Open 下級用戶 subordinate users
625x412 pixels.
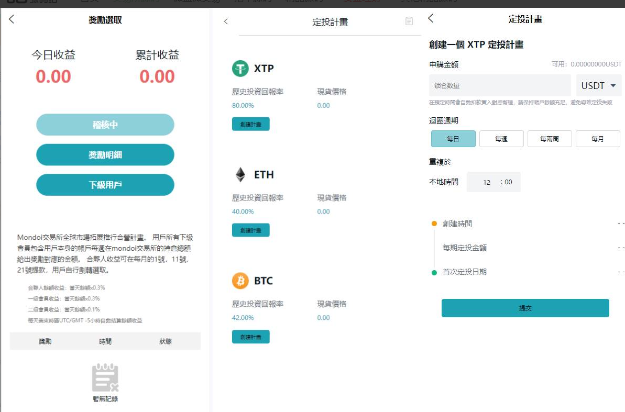105,185
